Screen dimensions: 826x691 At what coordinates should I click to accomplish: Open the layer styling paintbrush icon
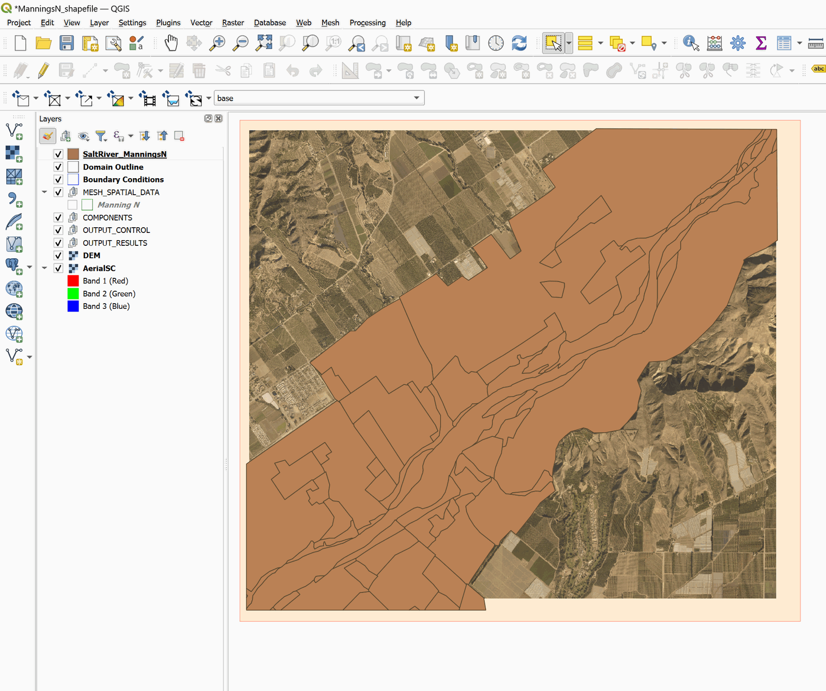click(x=47, y=136)
